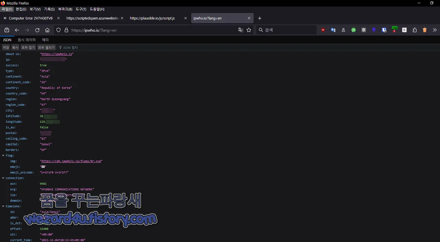Open the 북마크(B) menu
The height and width of the screenshot is (242, 440).
coord(65,9)
